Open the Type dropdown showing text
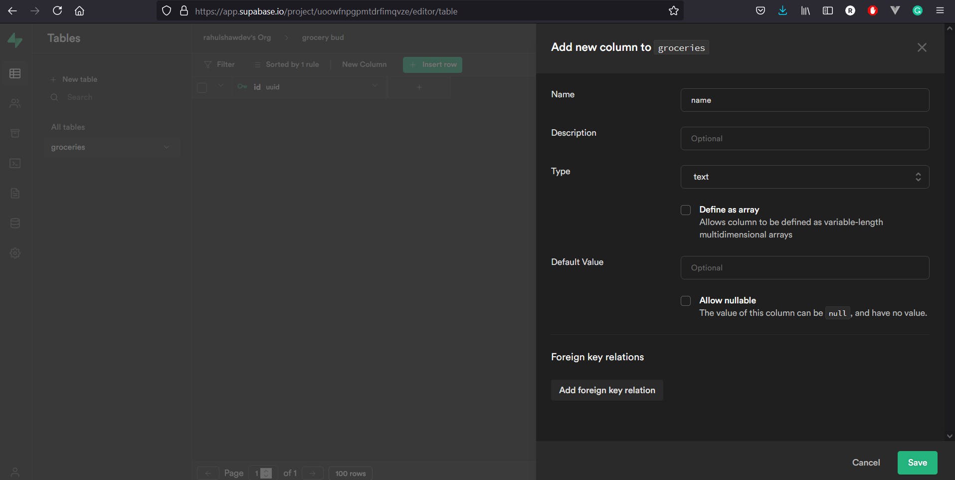This screenshot has width=955, height=480. [804, 177]
